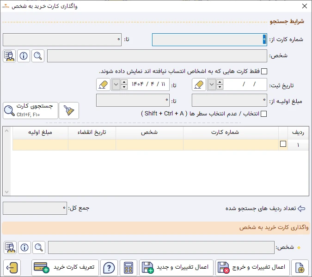Open person list icon in assignment section

click(10, 247)
